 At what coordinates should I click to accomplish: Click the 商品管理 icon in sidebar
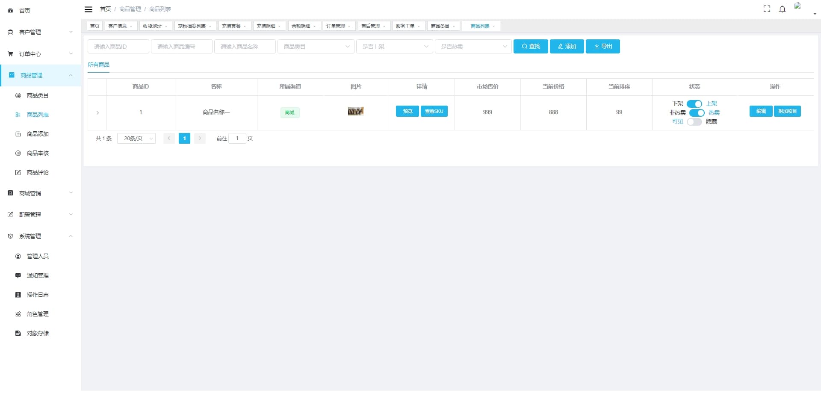[12, 75]
